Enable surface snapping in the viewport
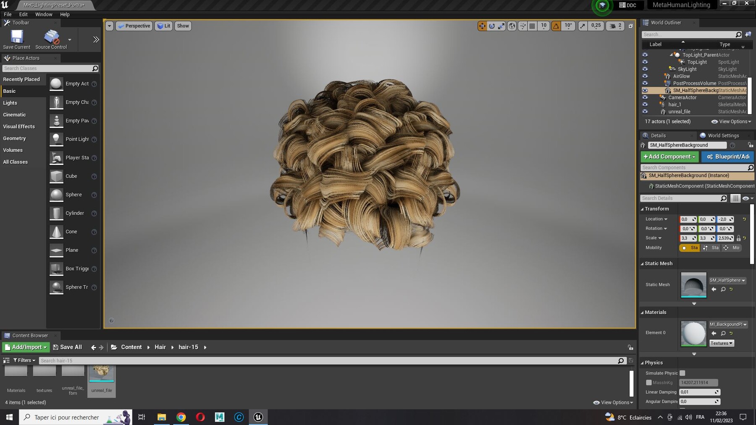This screenshot has height=425, width=756. pos(523,26)
